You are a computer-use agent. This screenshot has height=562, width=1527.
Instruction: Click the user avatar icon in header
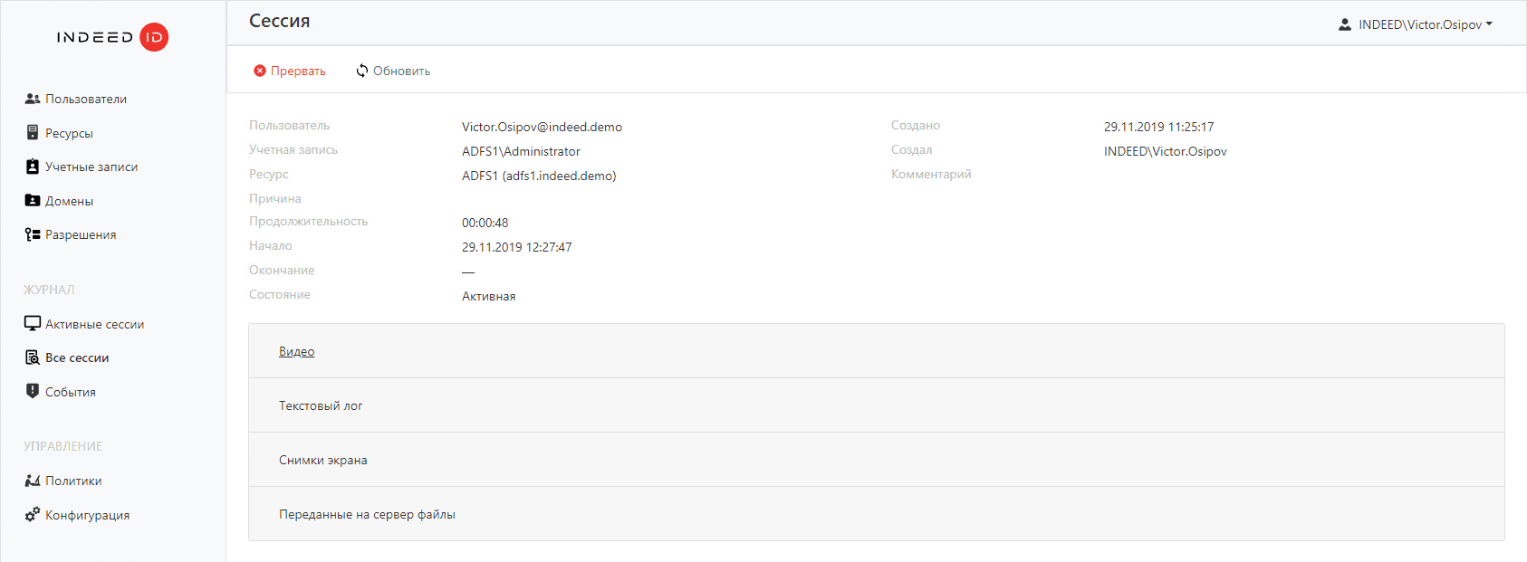point(1345,24)
